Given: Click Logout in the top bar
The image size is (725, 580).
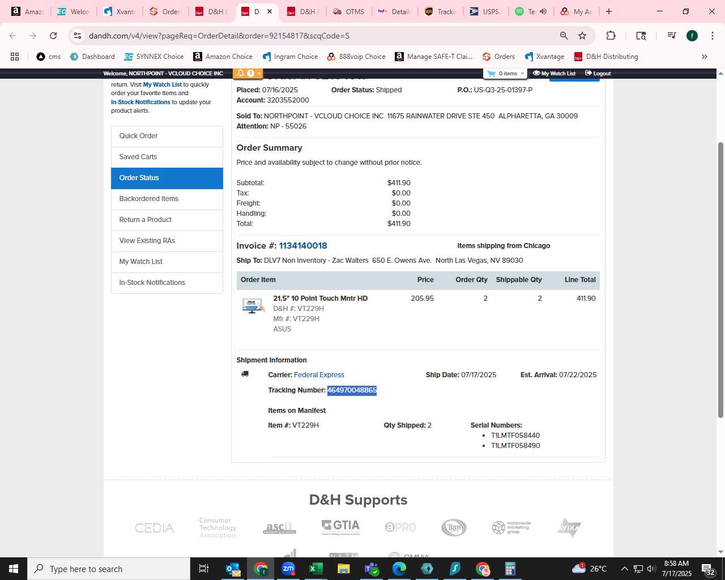Looking at the screenshot, I should pos(598,74).
